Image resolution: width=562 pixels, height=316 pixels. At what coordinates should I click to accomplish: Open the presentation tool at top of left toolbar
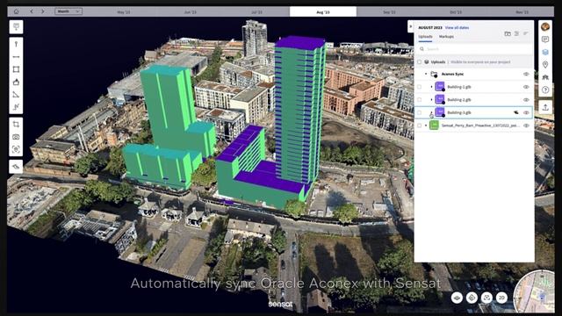point(16,27)
